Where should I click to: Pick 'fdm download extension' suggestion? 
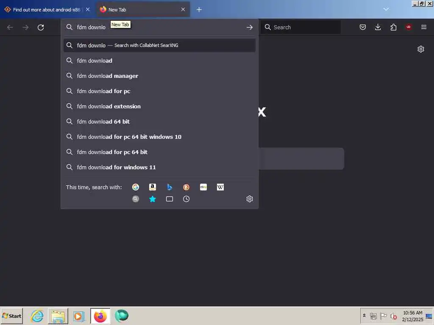click(159, 106)
